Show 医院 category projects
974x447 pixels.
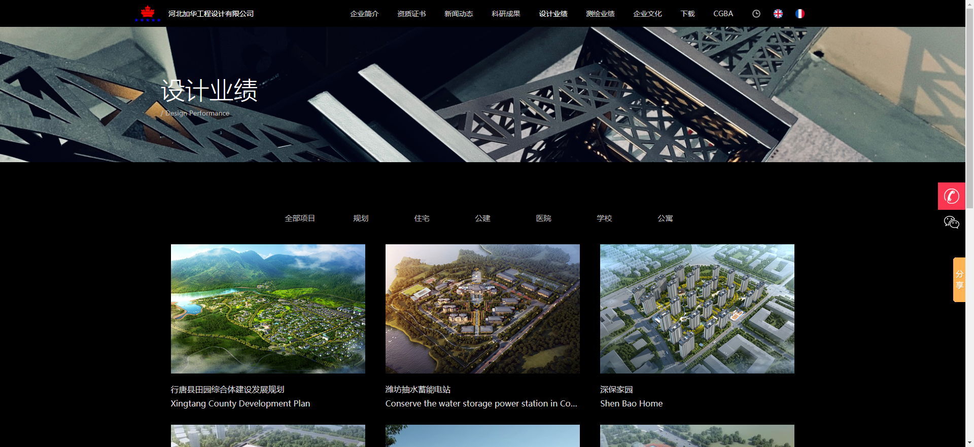coord(543,218)
